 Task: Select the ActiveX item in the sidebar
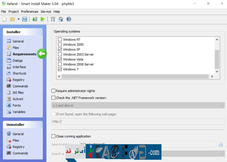[18, 99]
